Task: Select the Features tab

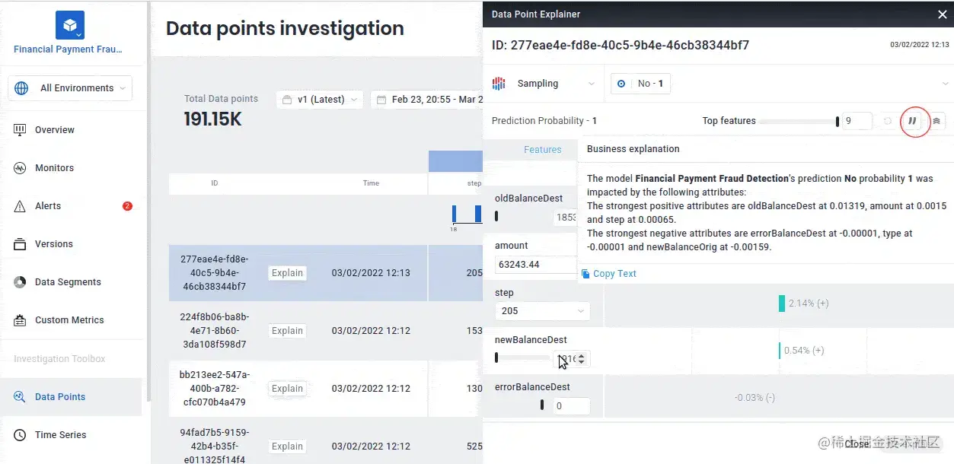Action: [543, 150]
